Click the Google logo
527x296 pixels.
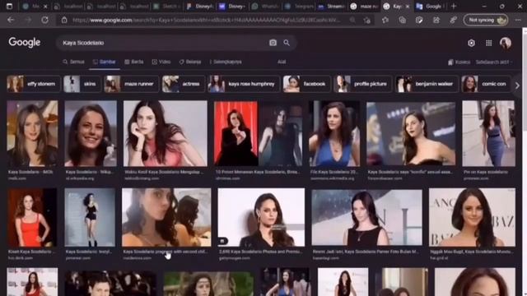point(25,42)
